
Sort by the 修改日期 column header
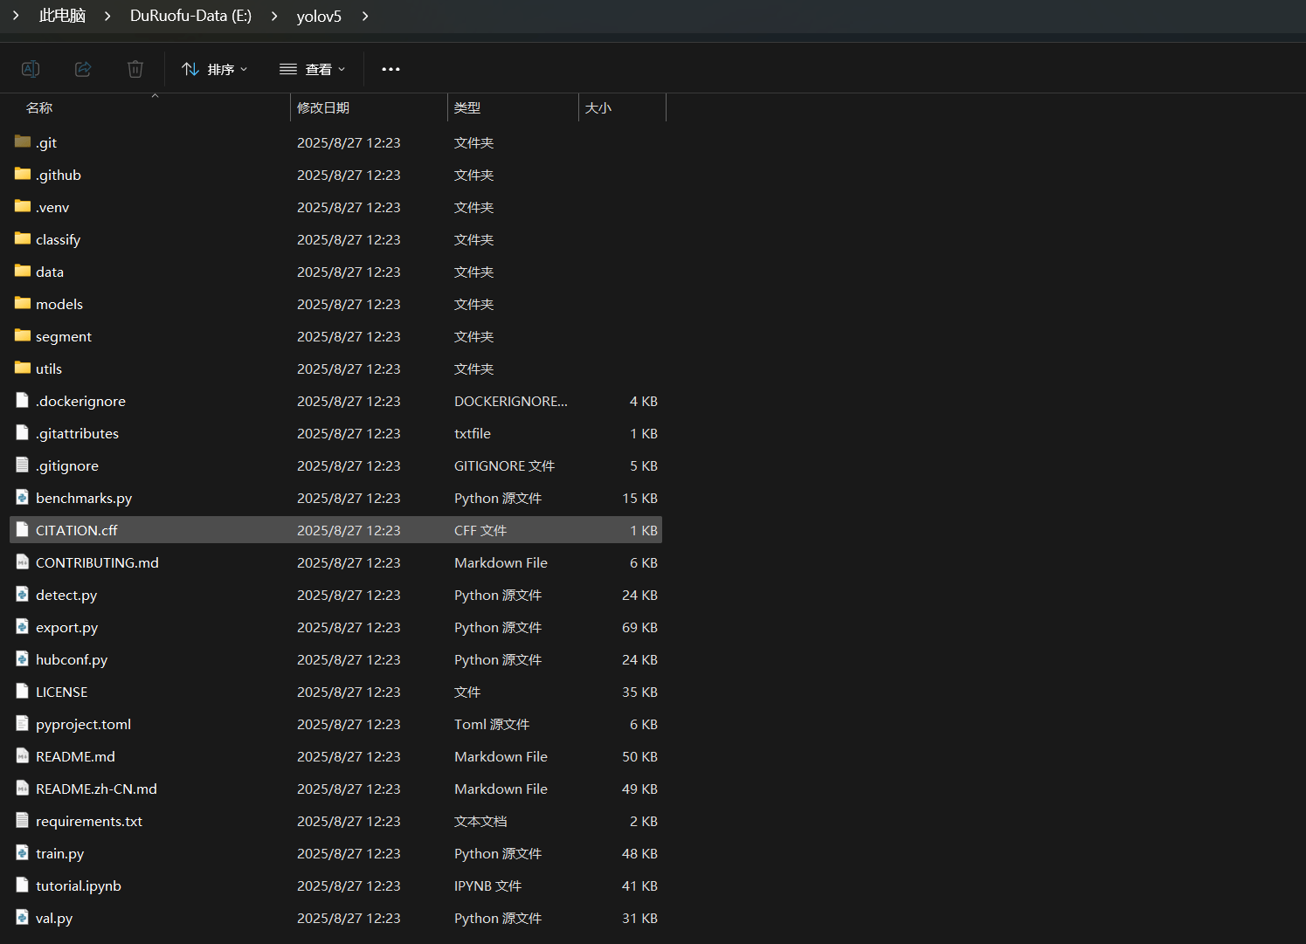(323, 107)
